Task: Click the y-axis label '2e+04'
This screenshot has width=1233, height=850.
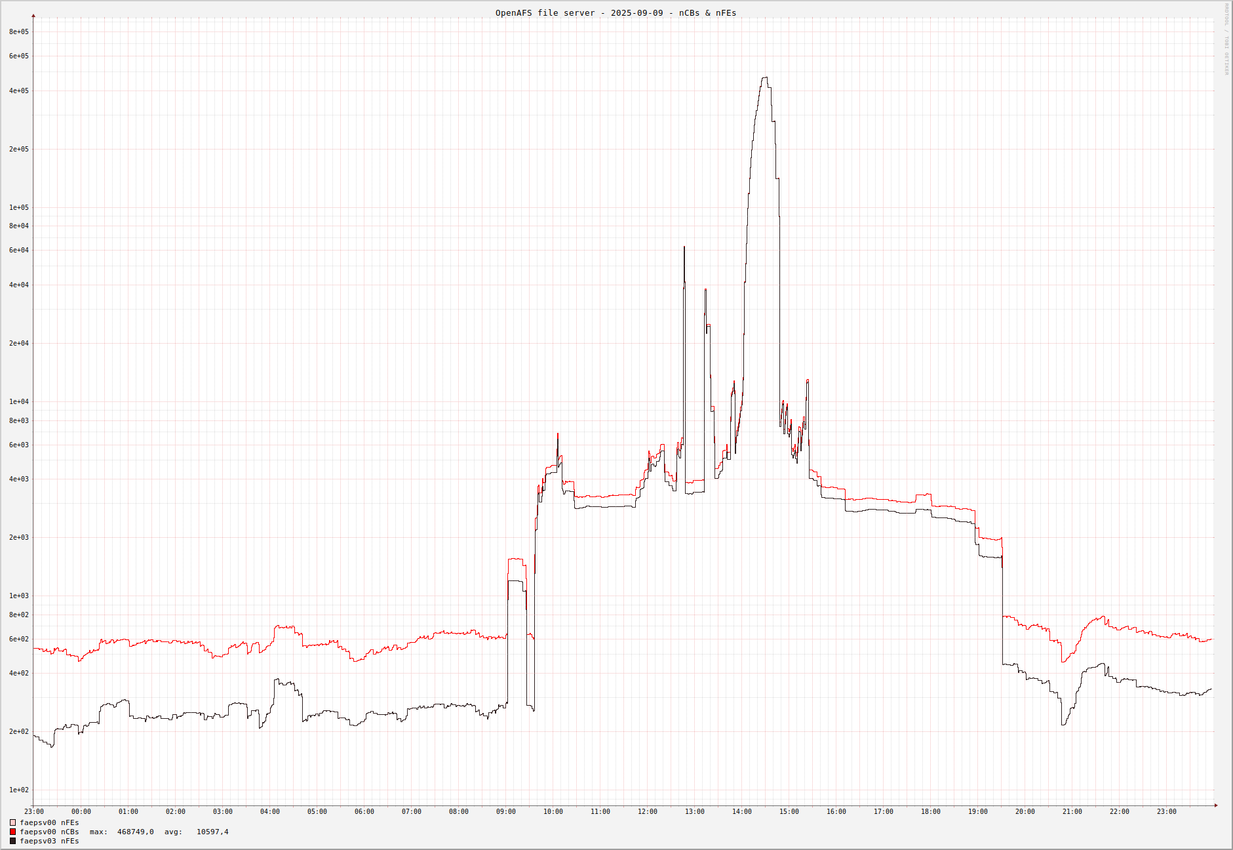Action: click(x=19, y=343)
